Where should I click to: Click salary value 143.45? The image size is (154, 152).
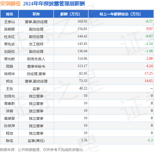82,44
